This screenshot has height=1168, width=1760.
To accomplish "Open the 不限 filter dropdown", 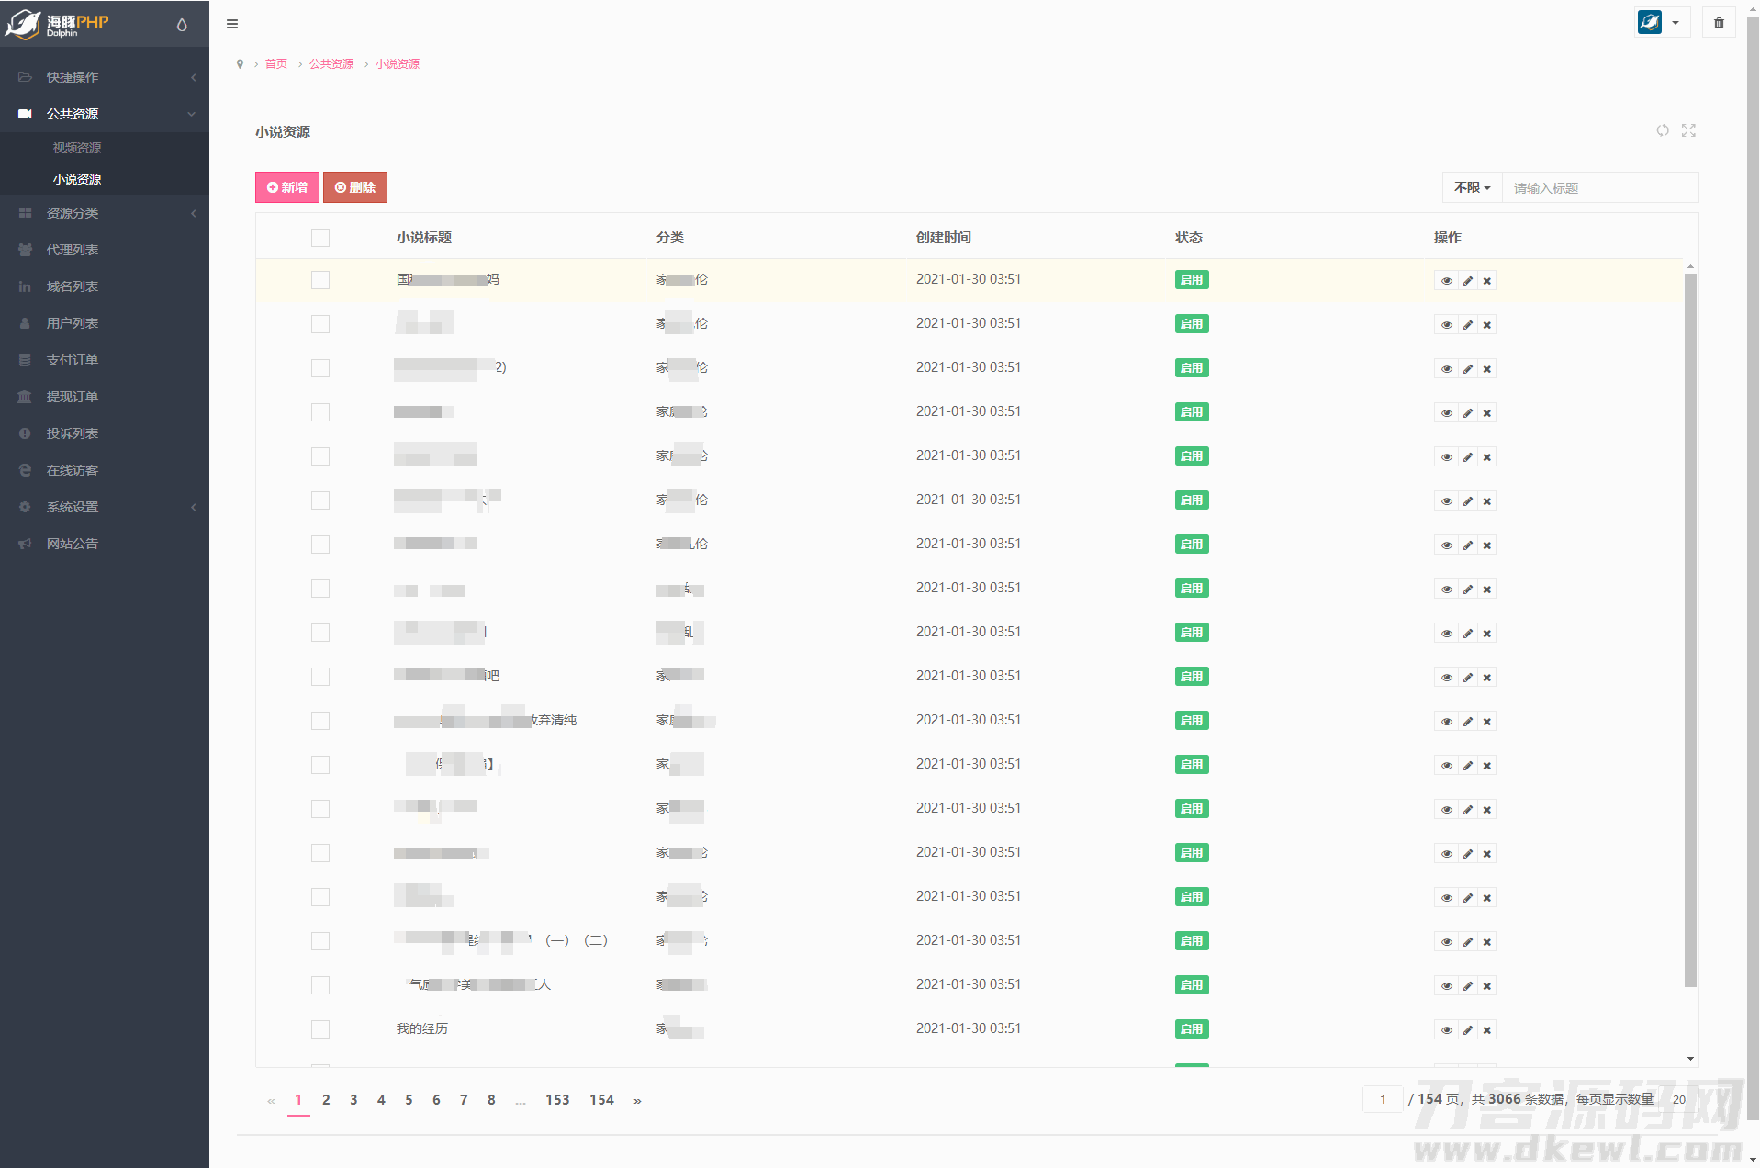I will 1472,187.
